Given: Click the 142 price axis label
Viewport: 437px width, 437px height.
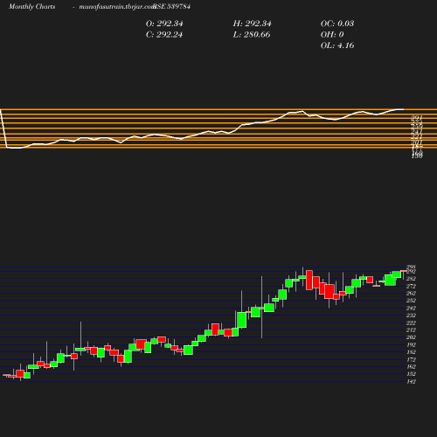Looking at the screenshot, I should point(411,382).
